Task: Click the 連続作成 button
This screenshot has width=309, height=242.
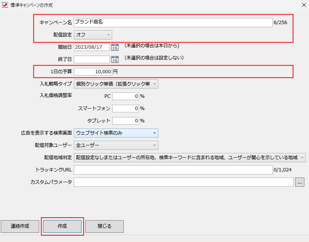Action: pos(20,226)
